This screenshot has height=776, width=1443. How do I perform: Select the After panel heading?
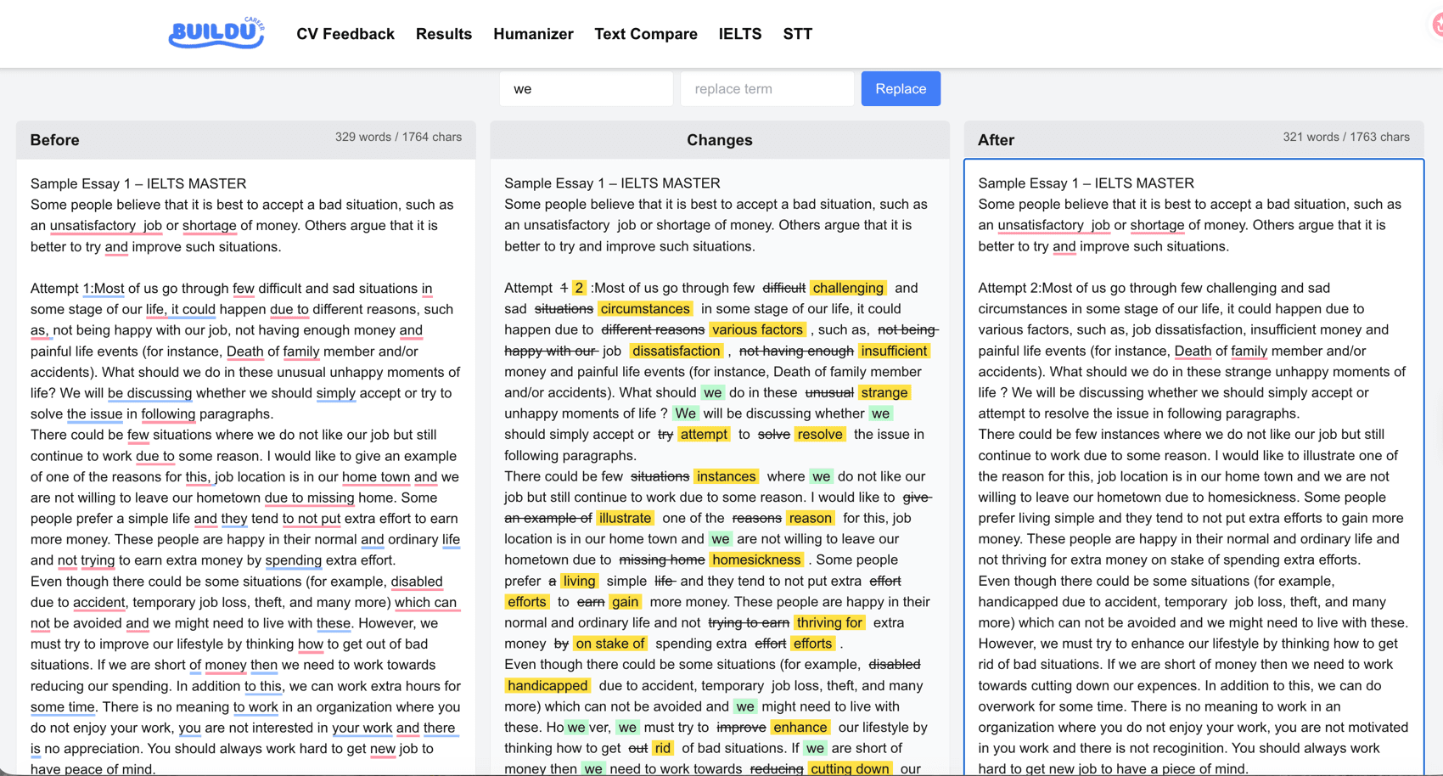(996, 140)
